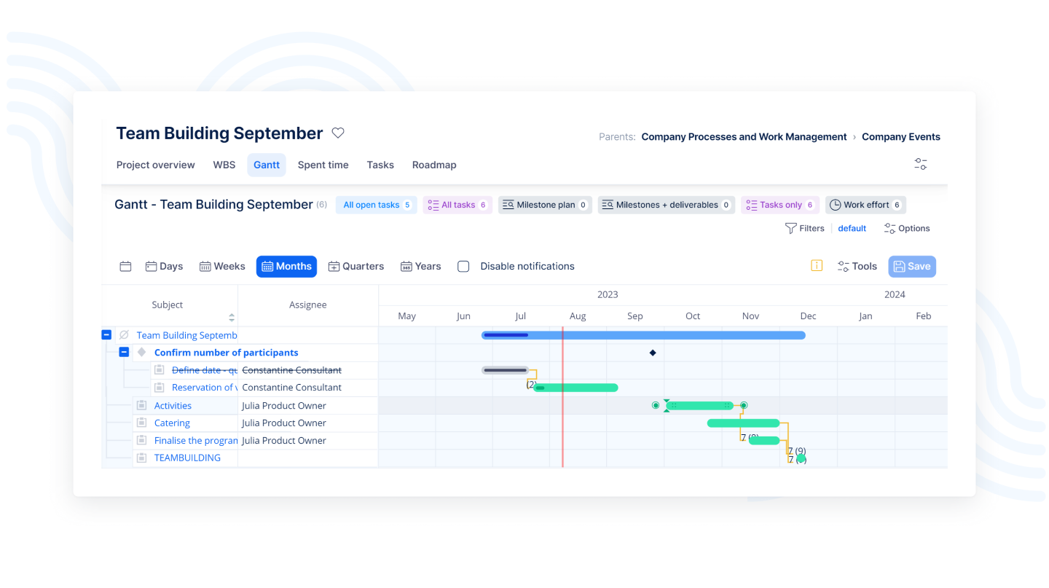The width and height of the screenshot is (1049, 588).
Task: Collapse the Team Building September root row
Action: [106, 335]
